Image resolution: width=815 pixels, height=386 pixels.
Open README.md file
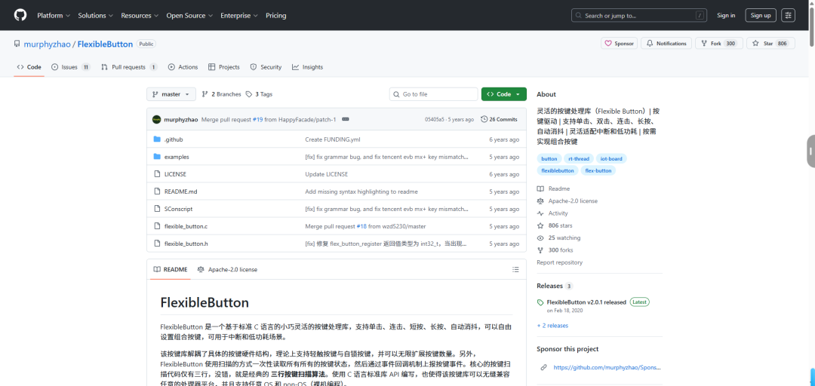coord(180,191)
